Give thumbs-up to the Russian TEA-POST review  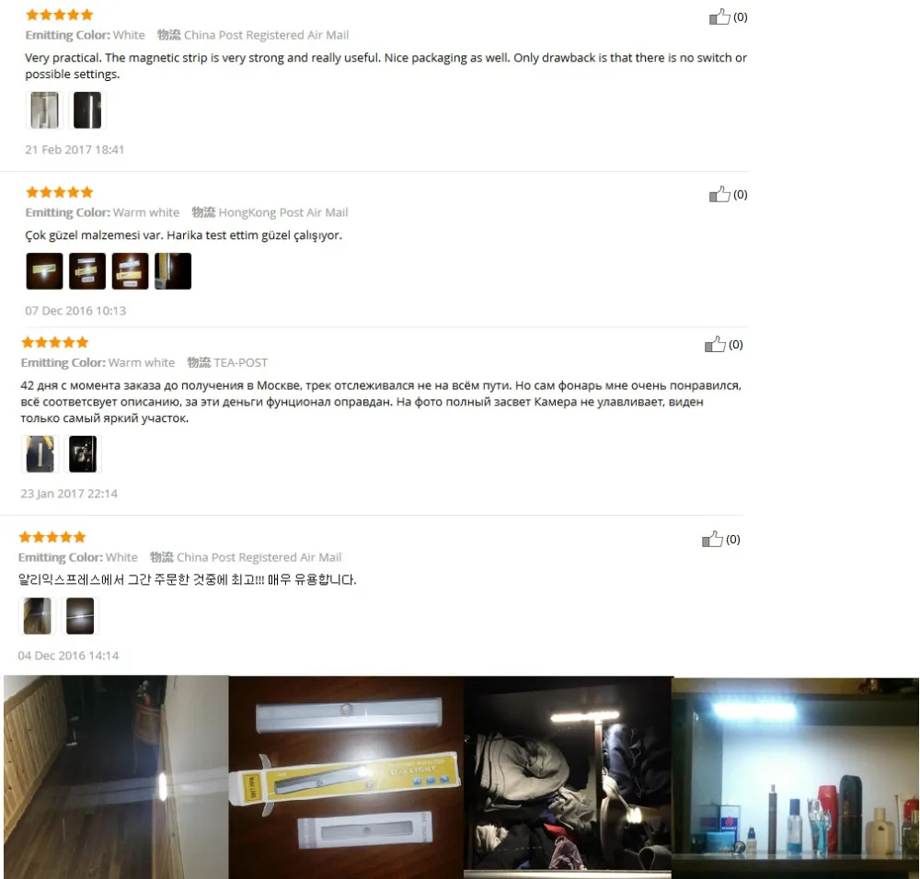715,344
